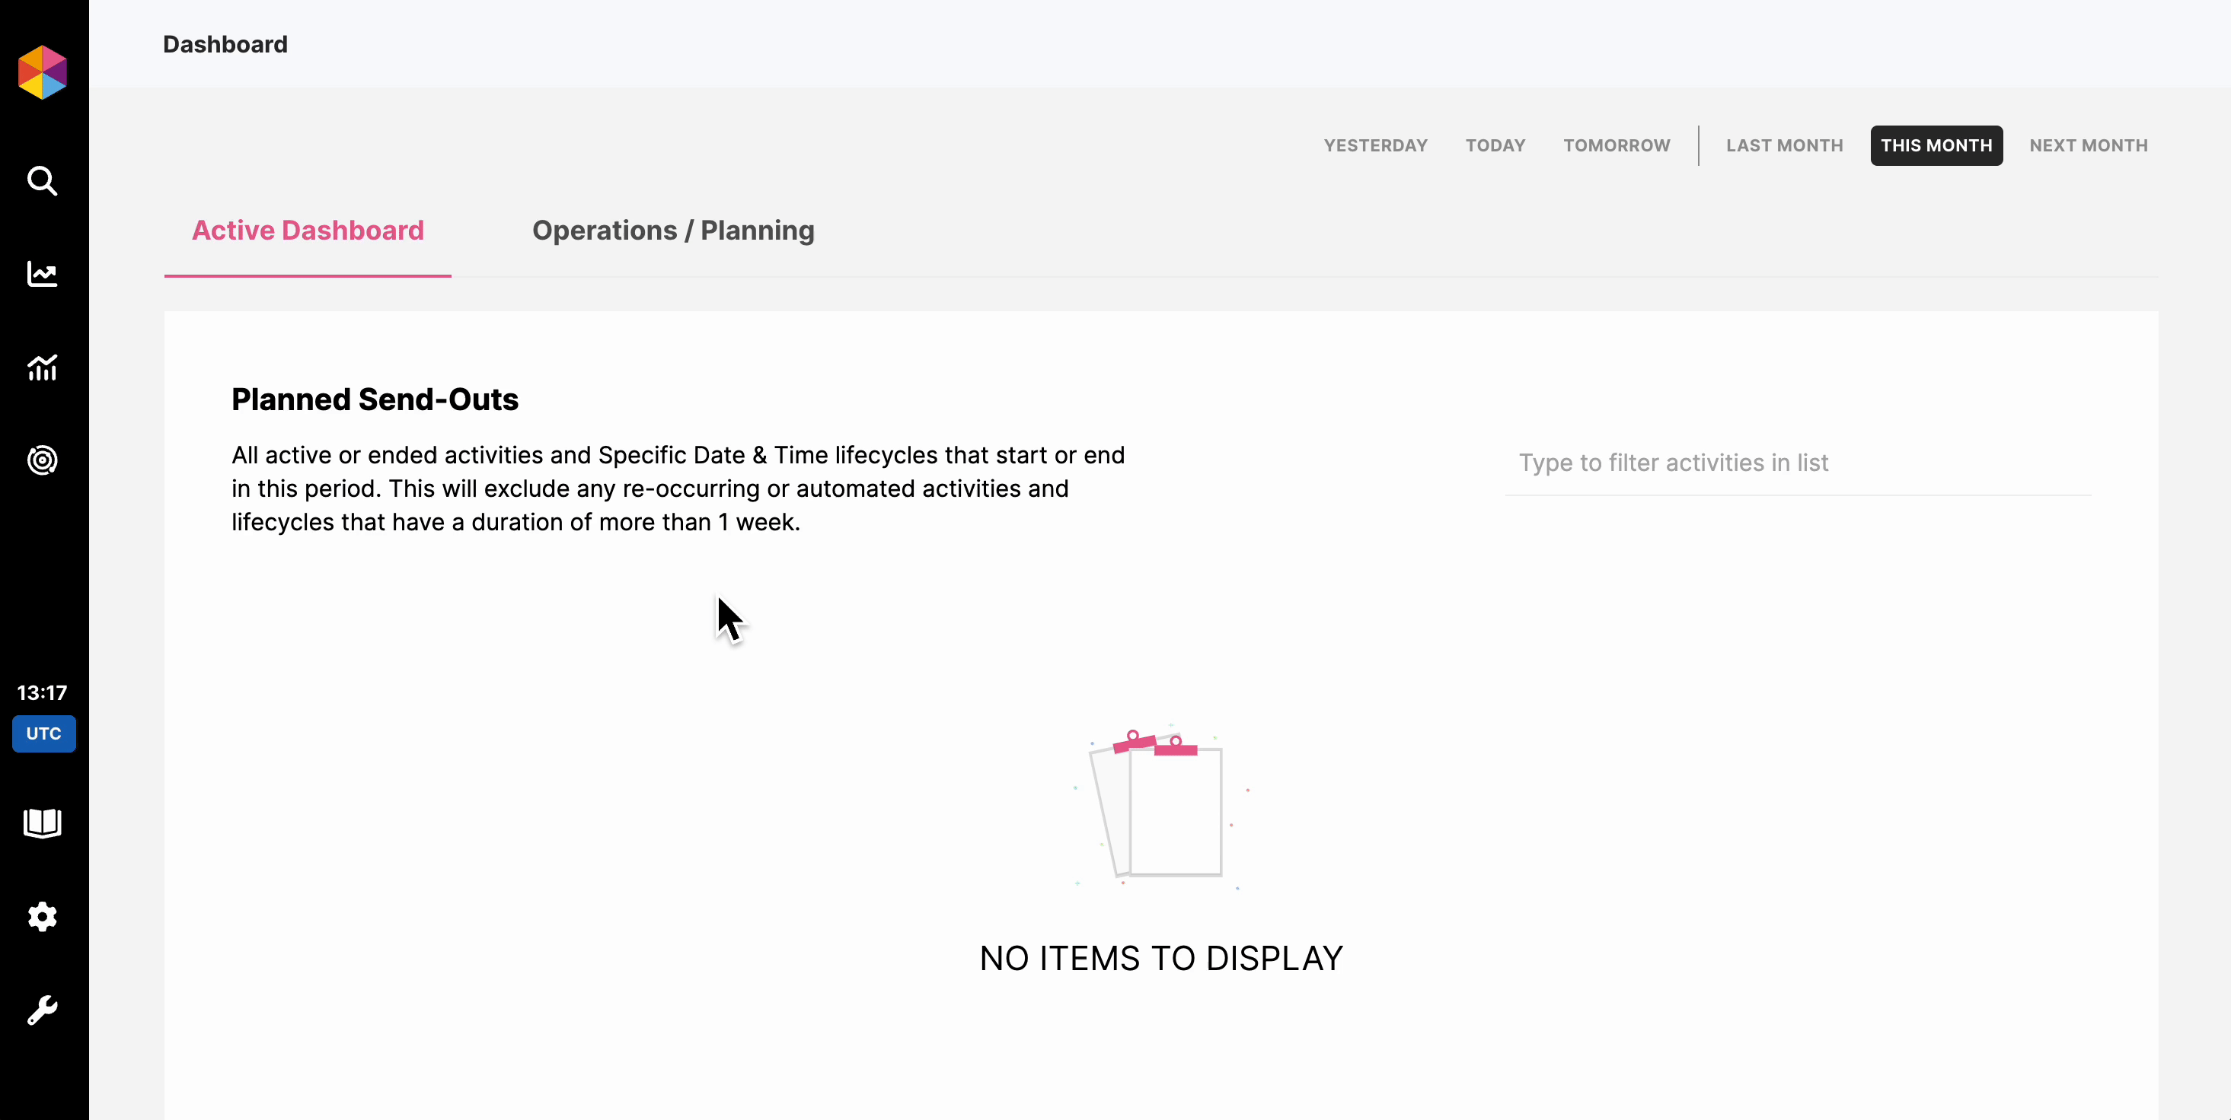The image size is (2231, 1120).
Task: Open the Operations / Planning tab
Action: [x=673, y=231]
